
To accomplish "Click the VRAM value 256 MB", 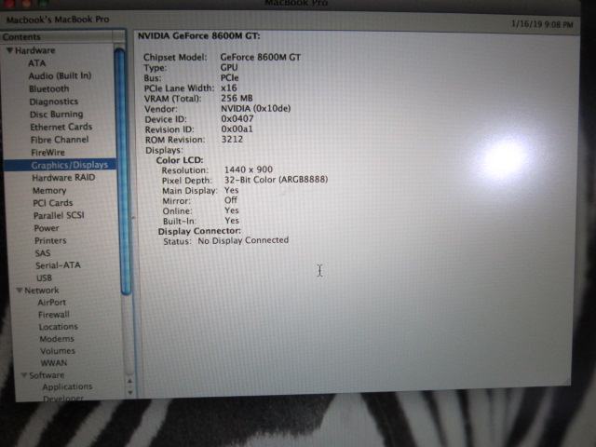I will [237, 98].
